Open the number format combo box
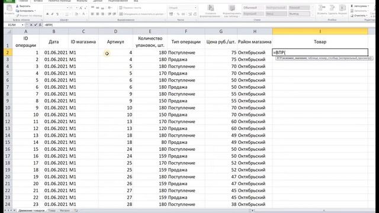Screen dimensions: 379x213 (x=182, y=8)
